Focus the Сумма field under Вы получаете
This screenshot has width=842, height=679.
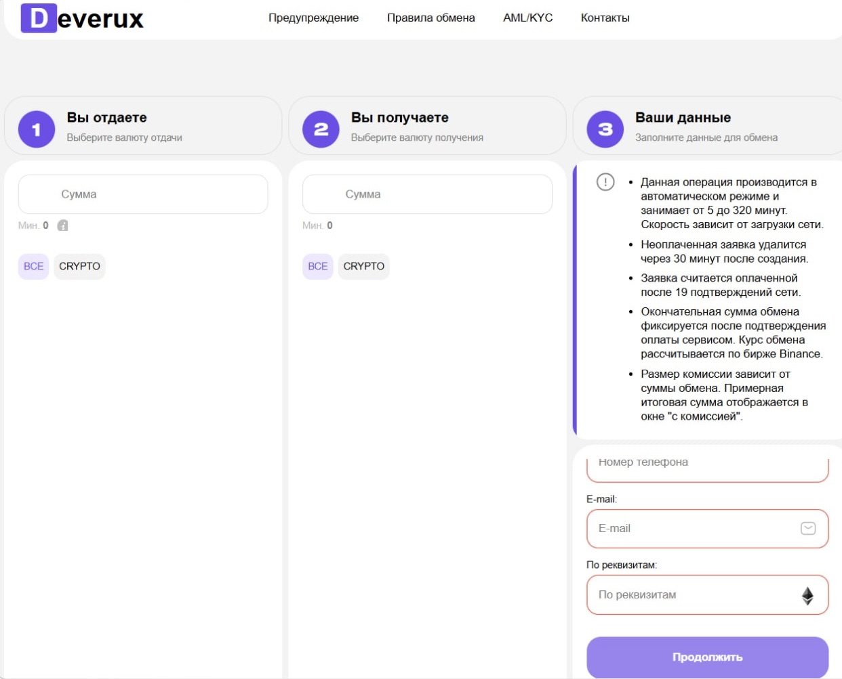pos(427,194)
